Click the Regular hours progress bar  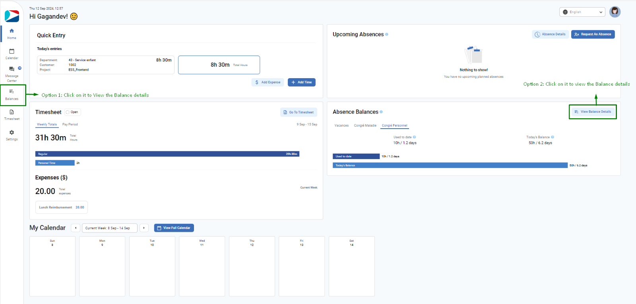click(167, 154)
